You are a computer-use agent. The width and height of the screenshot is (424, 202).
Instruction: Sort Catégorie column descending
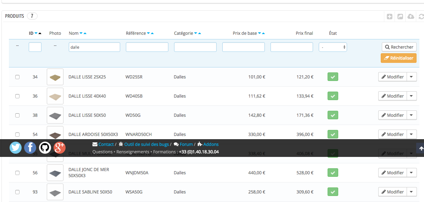(195, 33)
